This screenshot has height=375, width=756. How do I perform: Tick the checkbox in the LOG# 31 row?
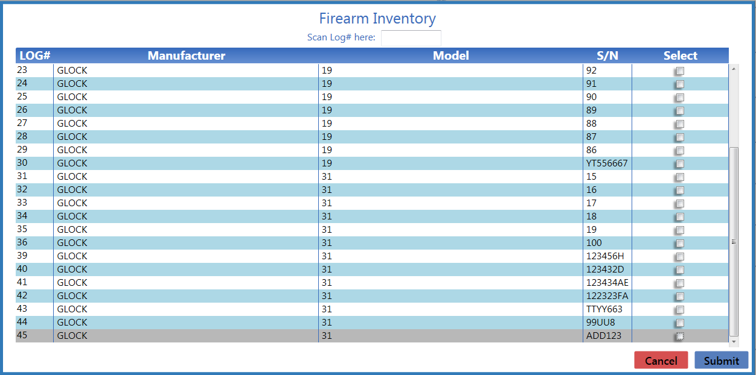pos(680,177)
